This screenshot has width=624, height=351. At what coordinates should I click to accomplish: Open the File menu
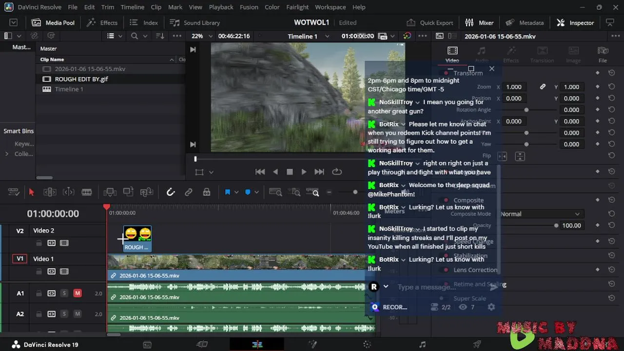click(x=73, y=7)
